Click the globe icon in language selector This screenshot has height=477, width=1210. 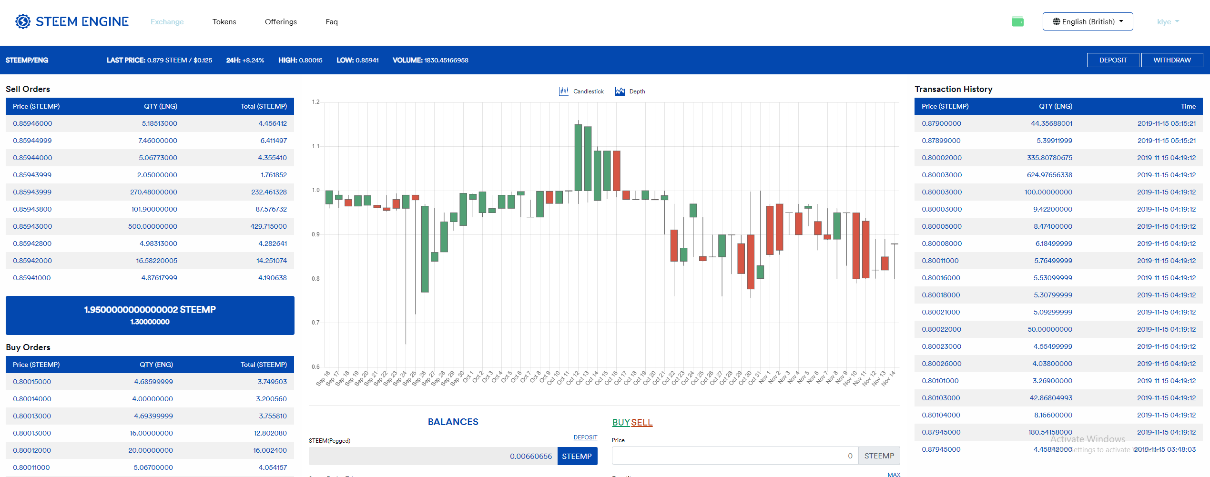pos(1056,21)
